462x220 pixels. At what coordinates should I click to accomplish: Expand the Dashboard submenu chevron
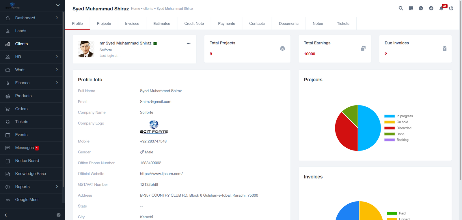(x=57, y=18)
